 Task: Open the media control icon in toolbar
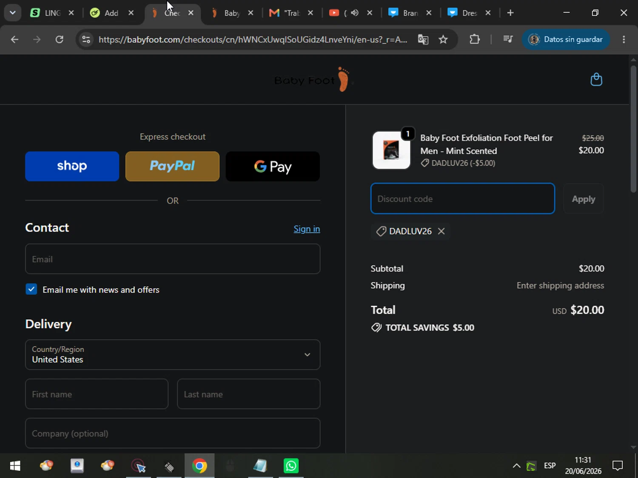(508, 40)
